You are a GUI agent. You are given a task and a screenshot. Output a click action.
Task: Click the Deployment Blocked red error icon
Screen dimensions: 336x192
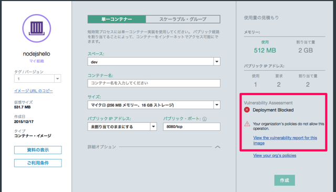click(247, 110)
